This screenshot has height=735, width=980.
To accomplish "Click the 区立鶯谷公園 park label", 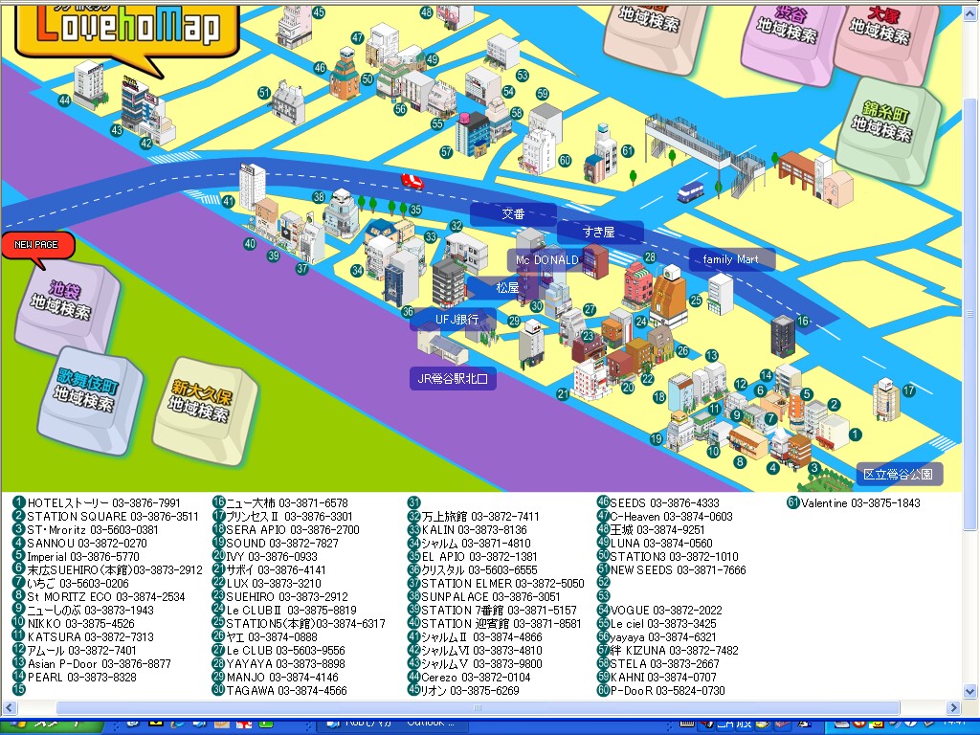I will click(898, 474).
